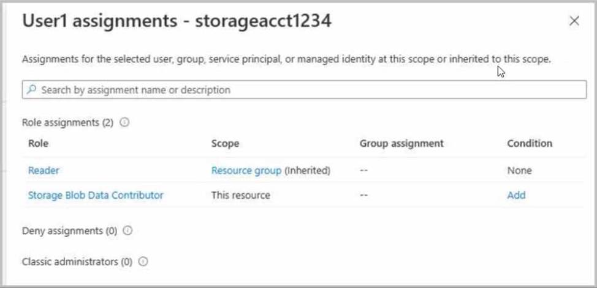This screenshot has width=597, height=288.
Task: Open the Reader role link
Action: (44, 171)
